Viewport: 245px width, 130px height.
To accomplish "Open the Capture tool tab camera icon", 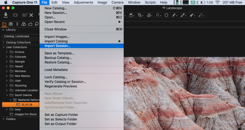I will click(x=11, y=24).
